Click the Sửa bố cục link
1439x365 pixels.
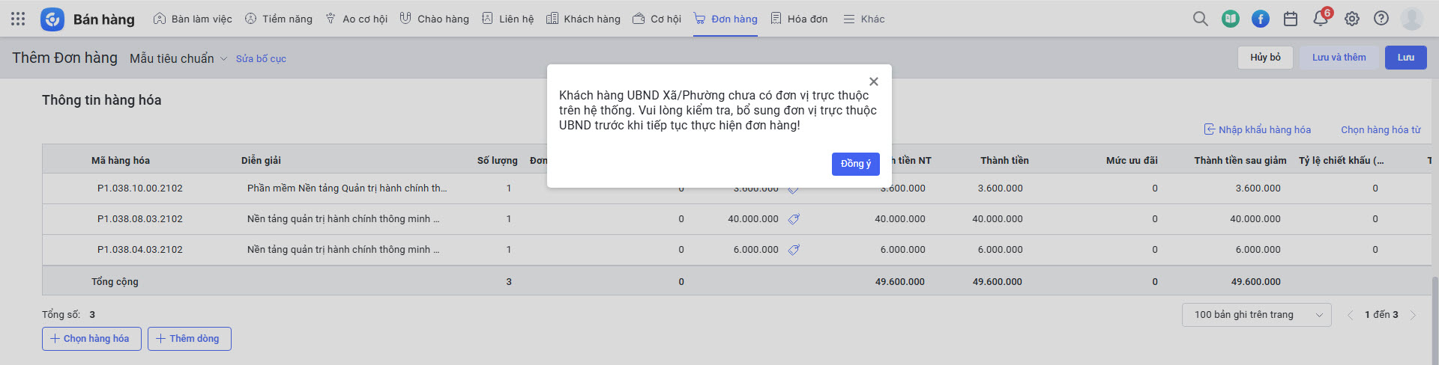click(261, 58)
